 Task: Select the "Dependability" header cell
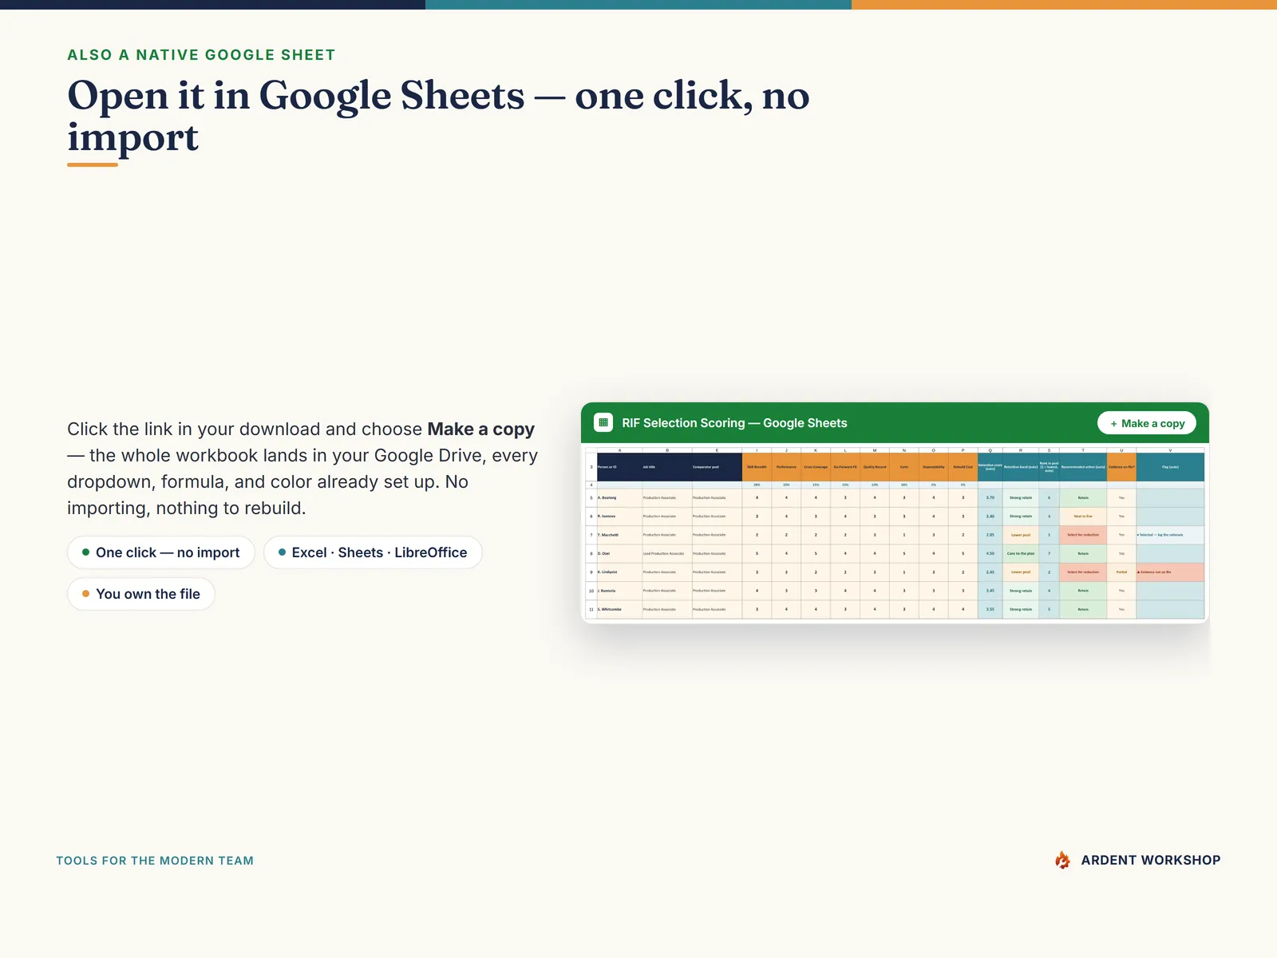pos(934,467)
